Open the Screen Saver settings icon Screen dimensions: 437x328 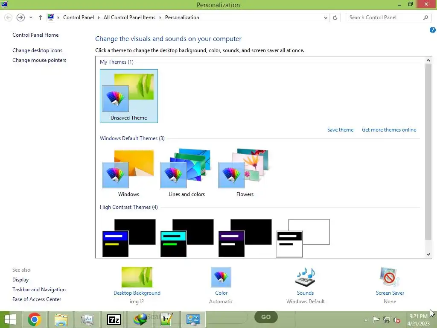coord(390,277)
